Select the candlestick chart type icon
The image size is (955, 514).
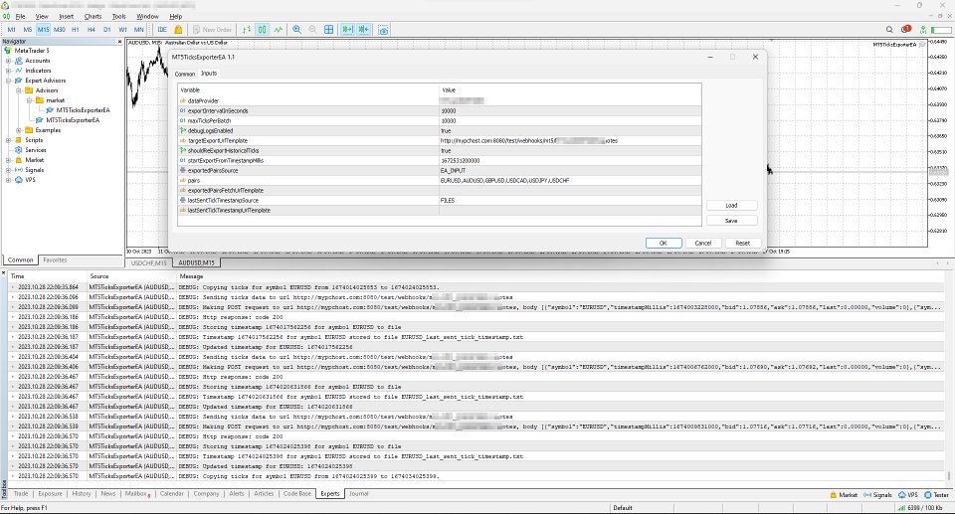point(262,29)
